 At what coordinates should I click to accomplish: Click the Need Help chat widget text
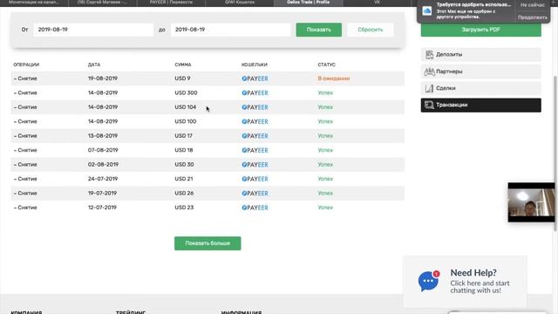pyautogui.click(x=480, y=281)
